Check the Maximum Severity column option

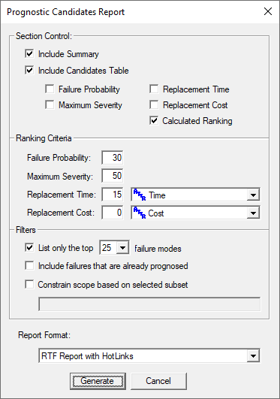click(x=50, y=105)
